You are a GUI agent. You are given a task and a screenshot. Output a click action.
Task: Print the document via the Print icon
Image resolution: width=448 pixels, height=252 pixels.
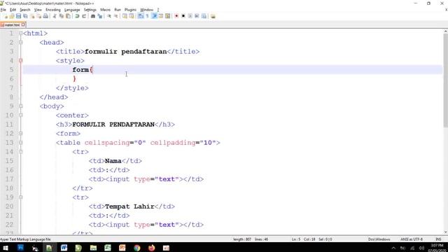(x=45, y=16)
